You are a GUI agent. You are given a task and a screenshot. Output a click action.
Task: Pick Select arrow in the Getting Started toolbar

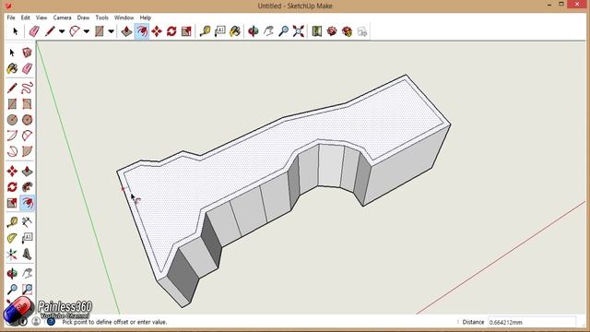[x=15, y=31]
